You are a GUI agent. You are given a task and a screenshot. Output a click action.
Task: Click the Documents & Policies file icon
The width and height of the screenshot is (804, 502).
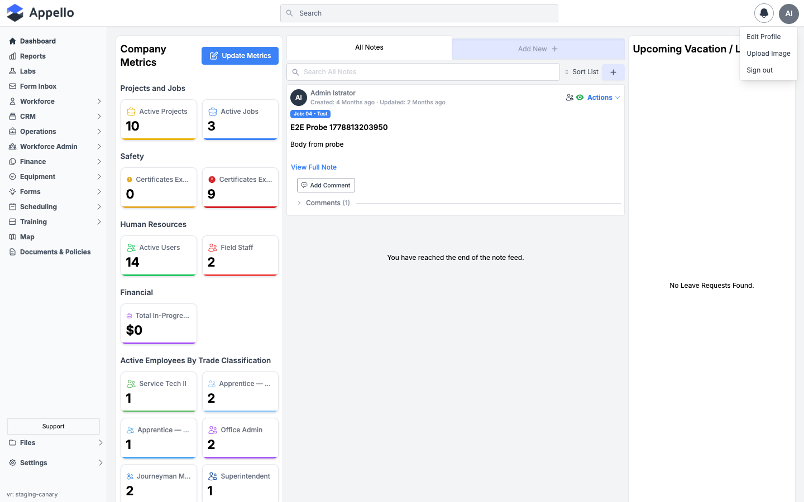pos(12,252)
